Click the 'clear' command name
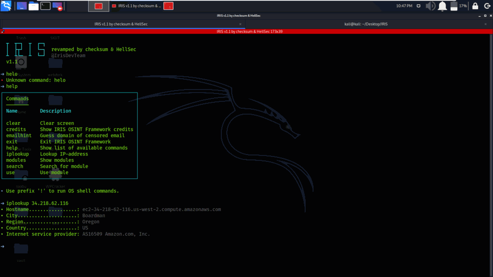Viewport: 493px width, 277px height. tap(13, 123)
